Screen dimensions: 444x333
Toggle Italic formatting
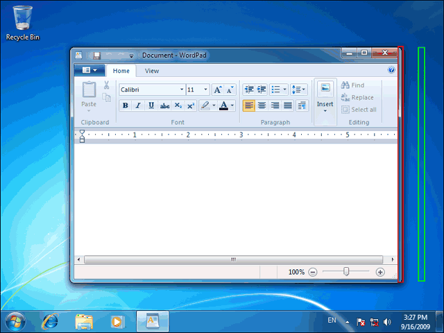(x=138, y=105)
